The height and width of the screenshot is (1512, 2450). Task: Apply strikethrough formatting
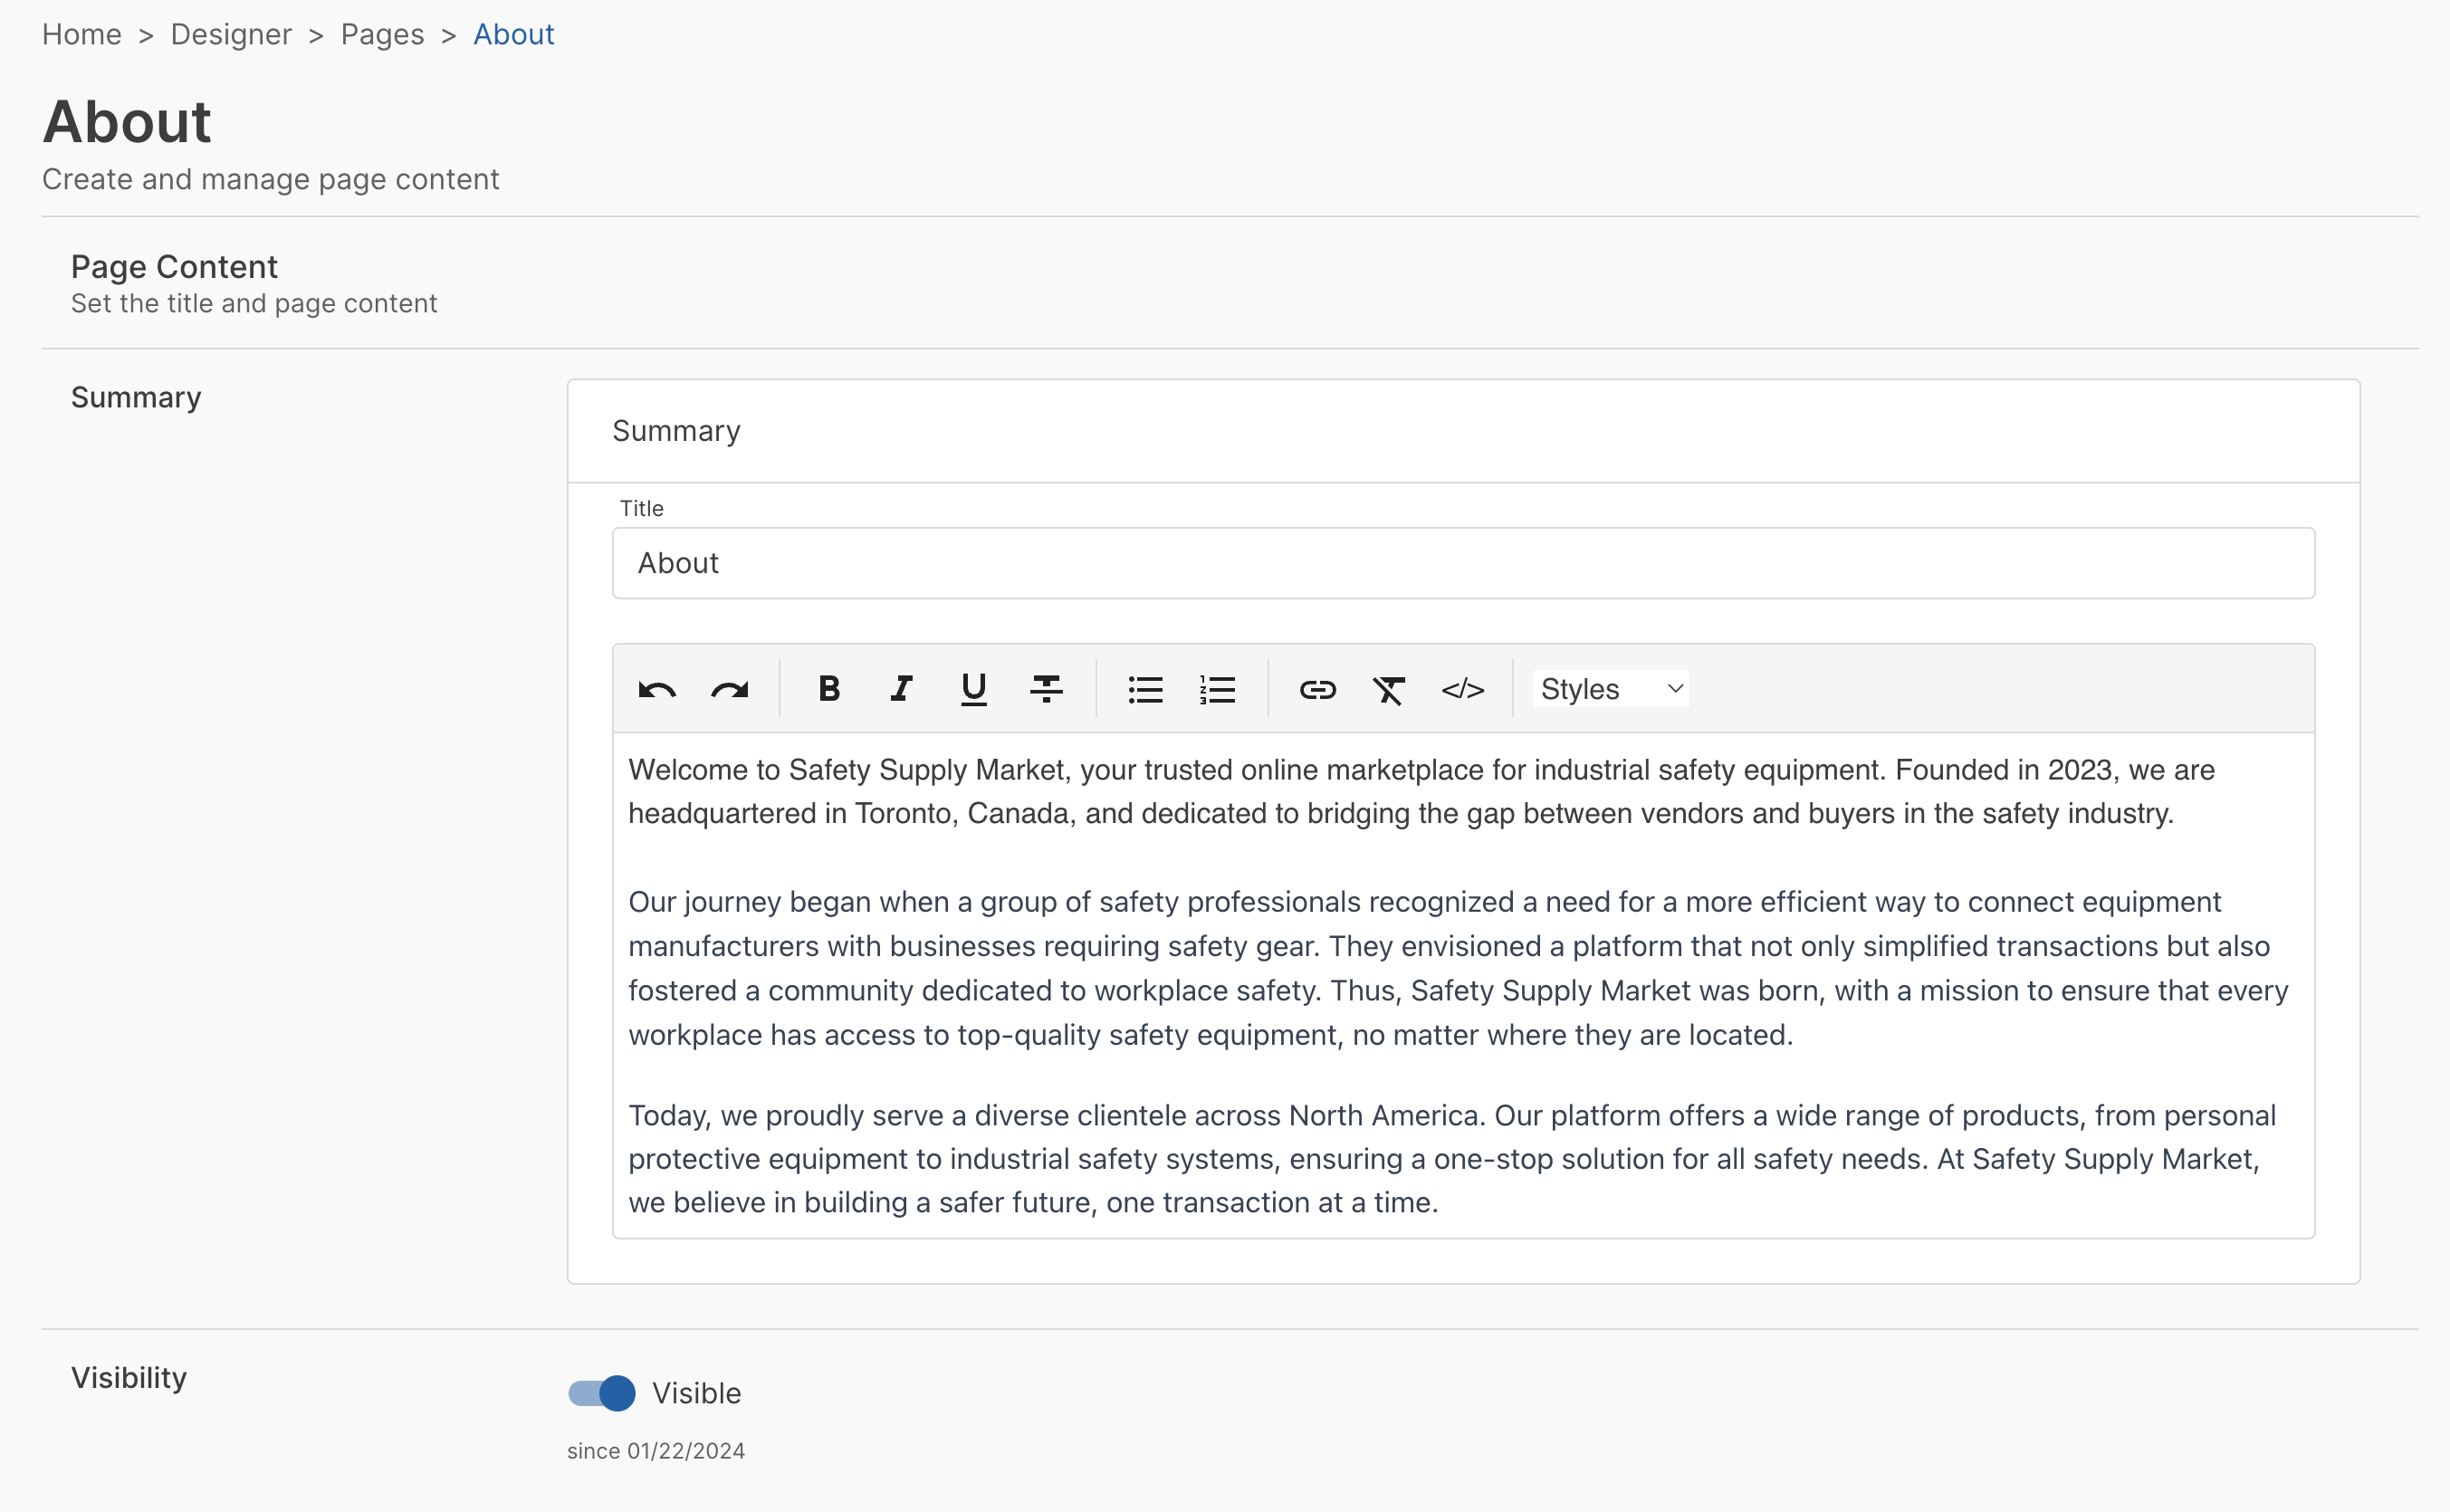click(1046, 689)
